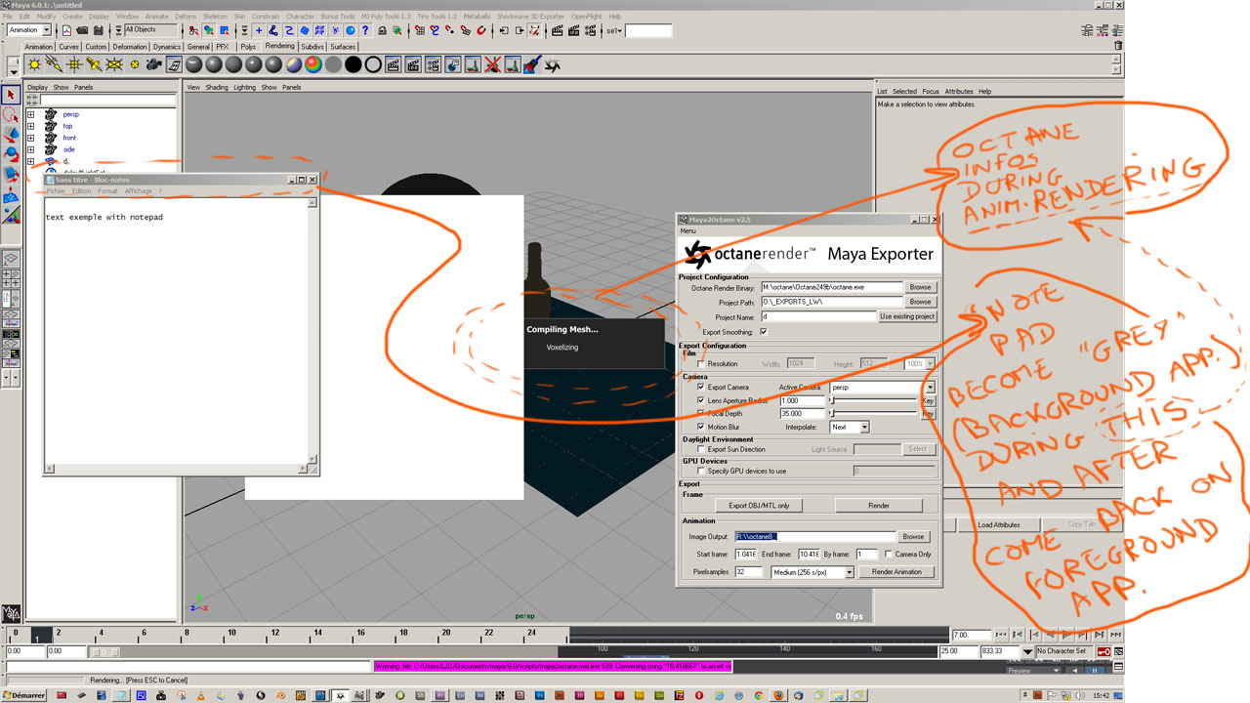Assign the black sphere shader
1250x703 pixels.
click(x=353, y=65)
